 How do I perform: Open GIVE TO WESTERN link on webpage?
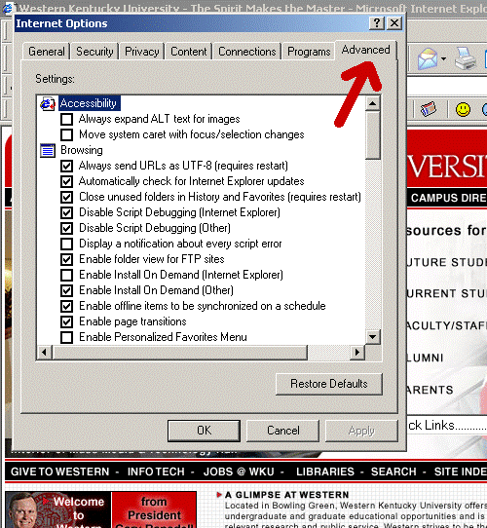(60, 471)
